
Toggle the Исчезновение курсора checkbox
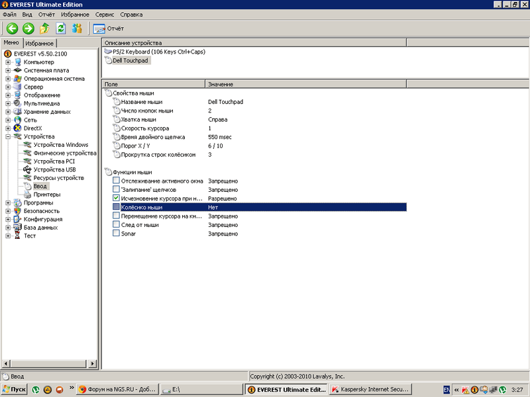pyautogui.click(x=116, y=198)
